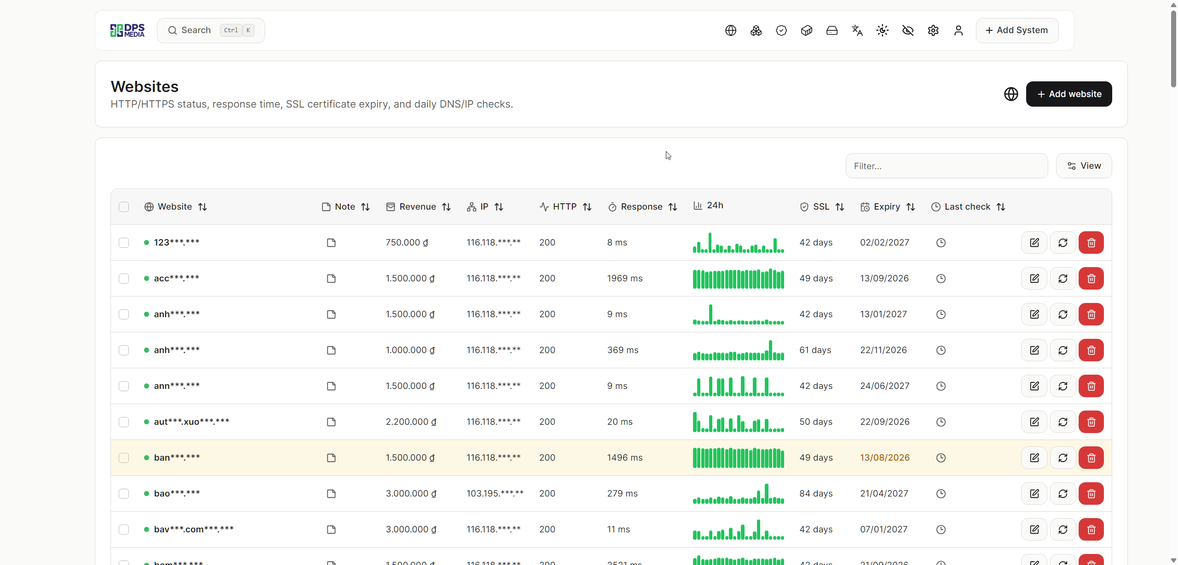The image size is (1178, 565).
Task: Open the badge check icon in navbar
Action: [781, 30]
